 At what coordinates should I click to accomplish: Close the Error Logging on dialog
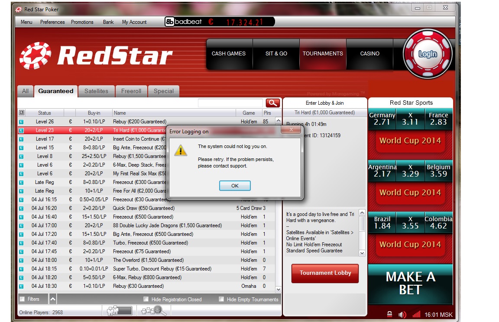[291, 130]
